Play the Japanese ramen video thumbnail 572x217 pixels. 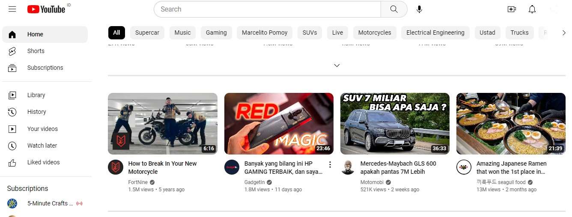click(x=511, y=124)
